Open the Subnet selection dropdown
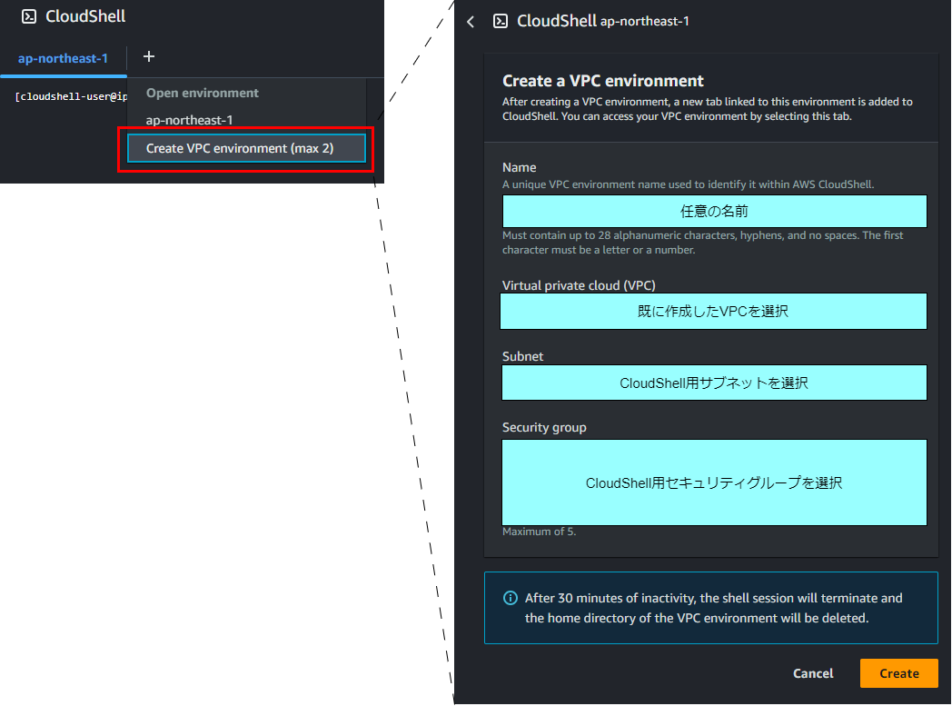The width and height of the screenshot is (952, 706). pos(714,383)
